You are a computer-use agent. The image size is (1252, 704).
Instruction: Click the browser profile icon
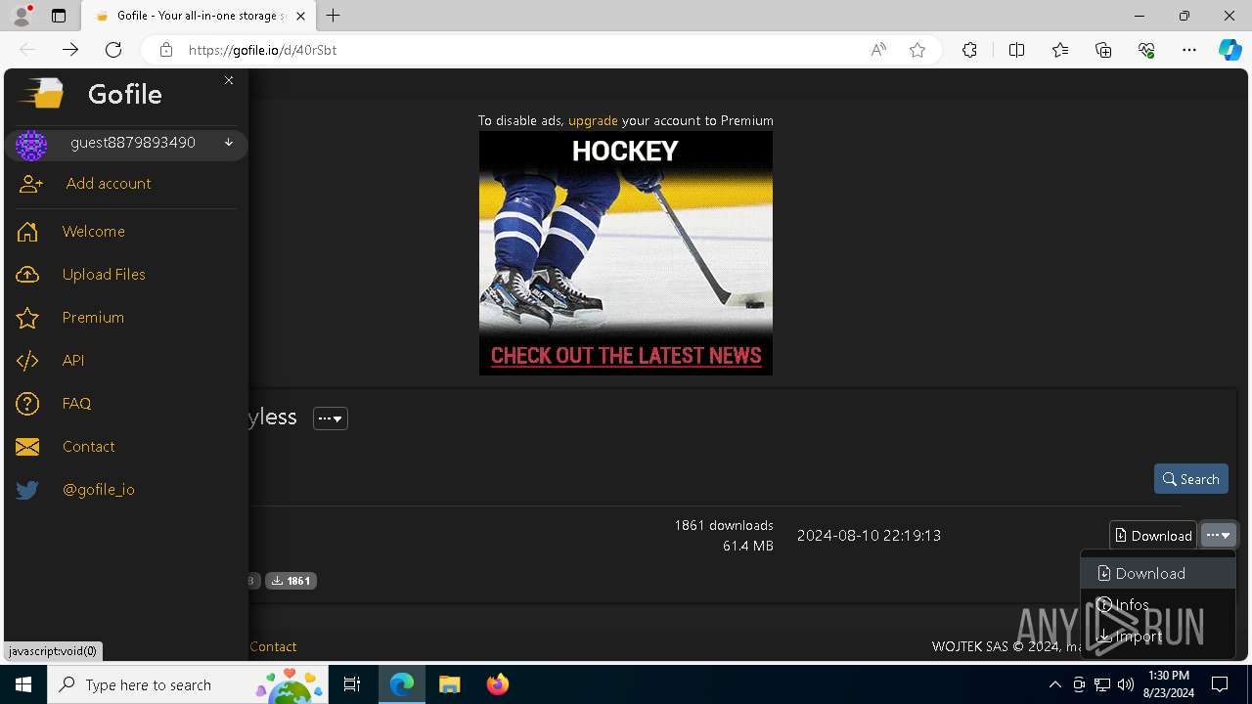[22, 16]
